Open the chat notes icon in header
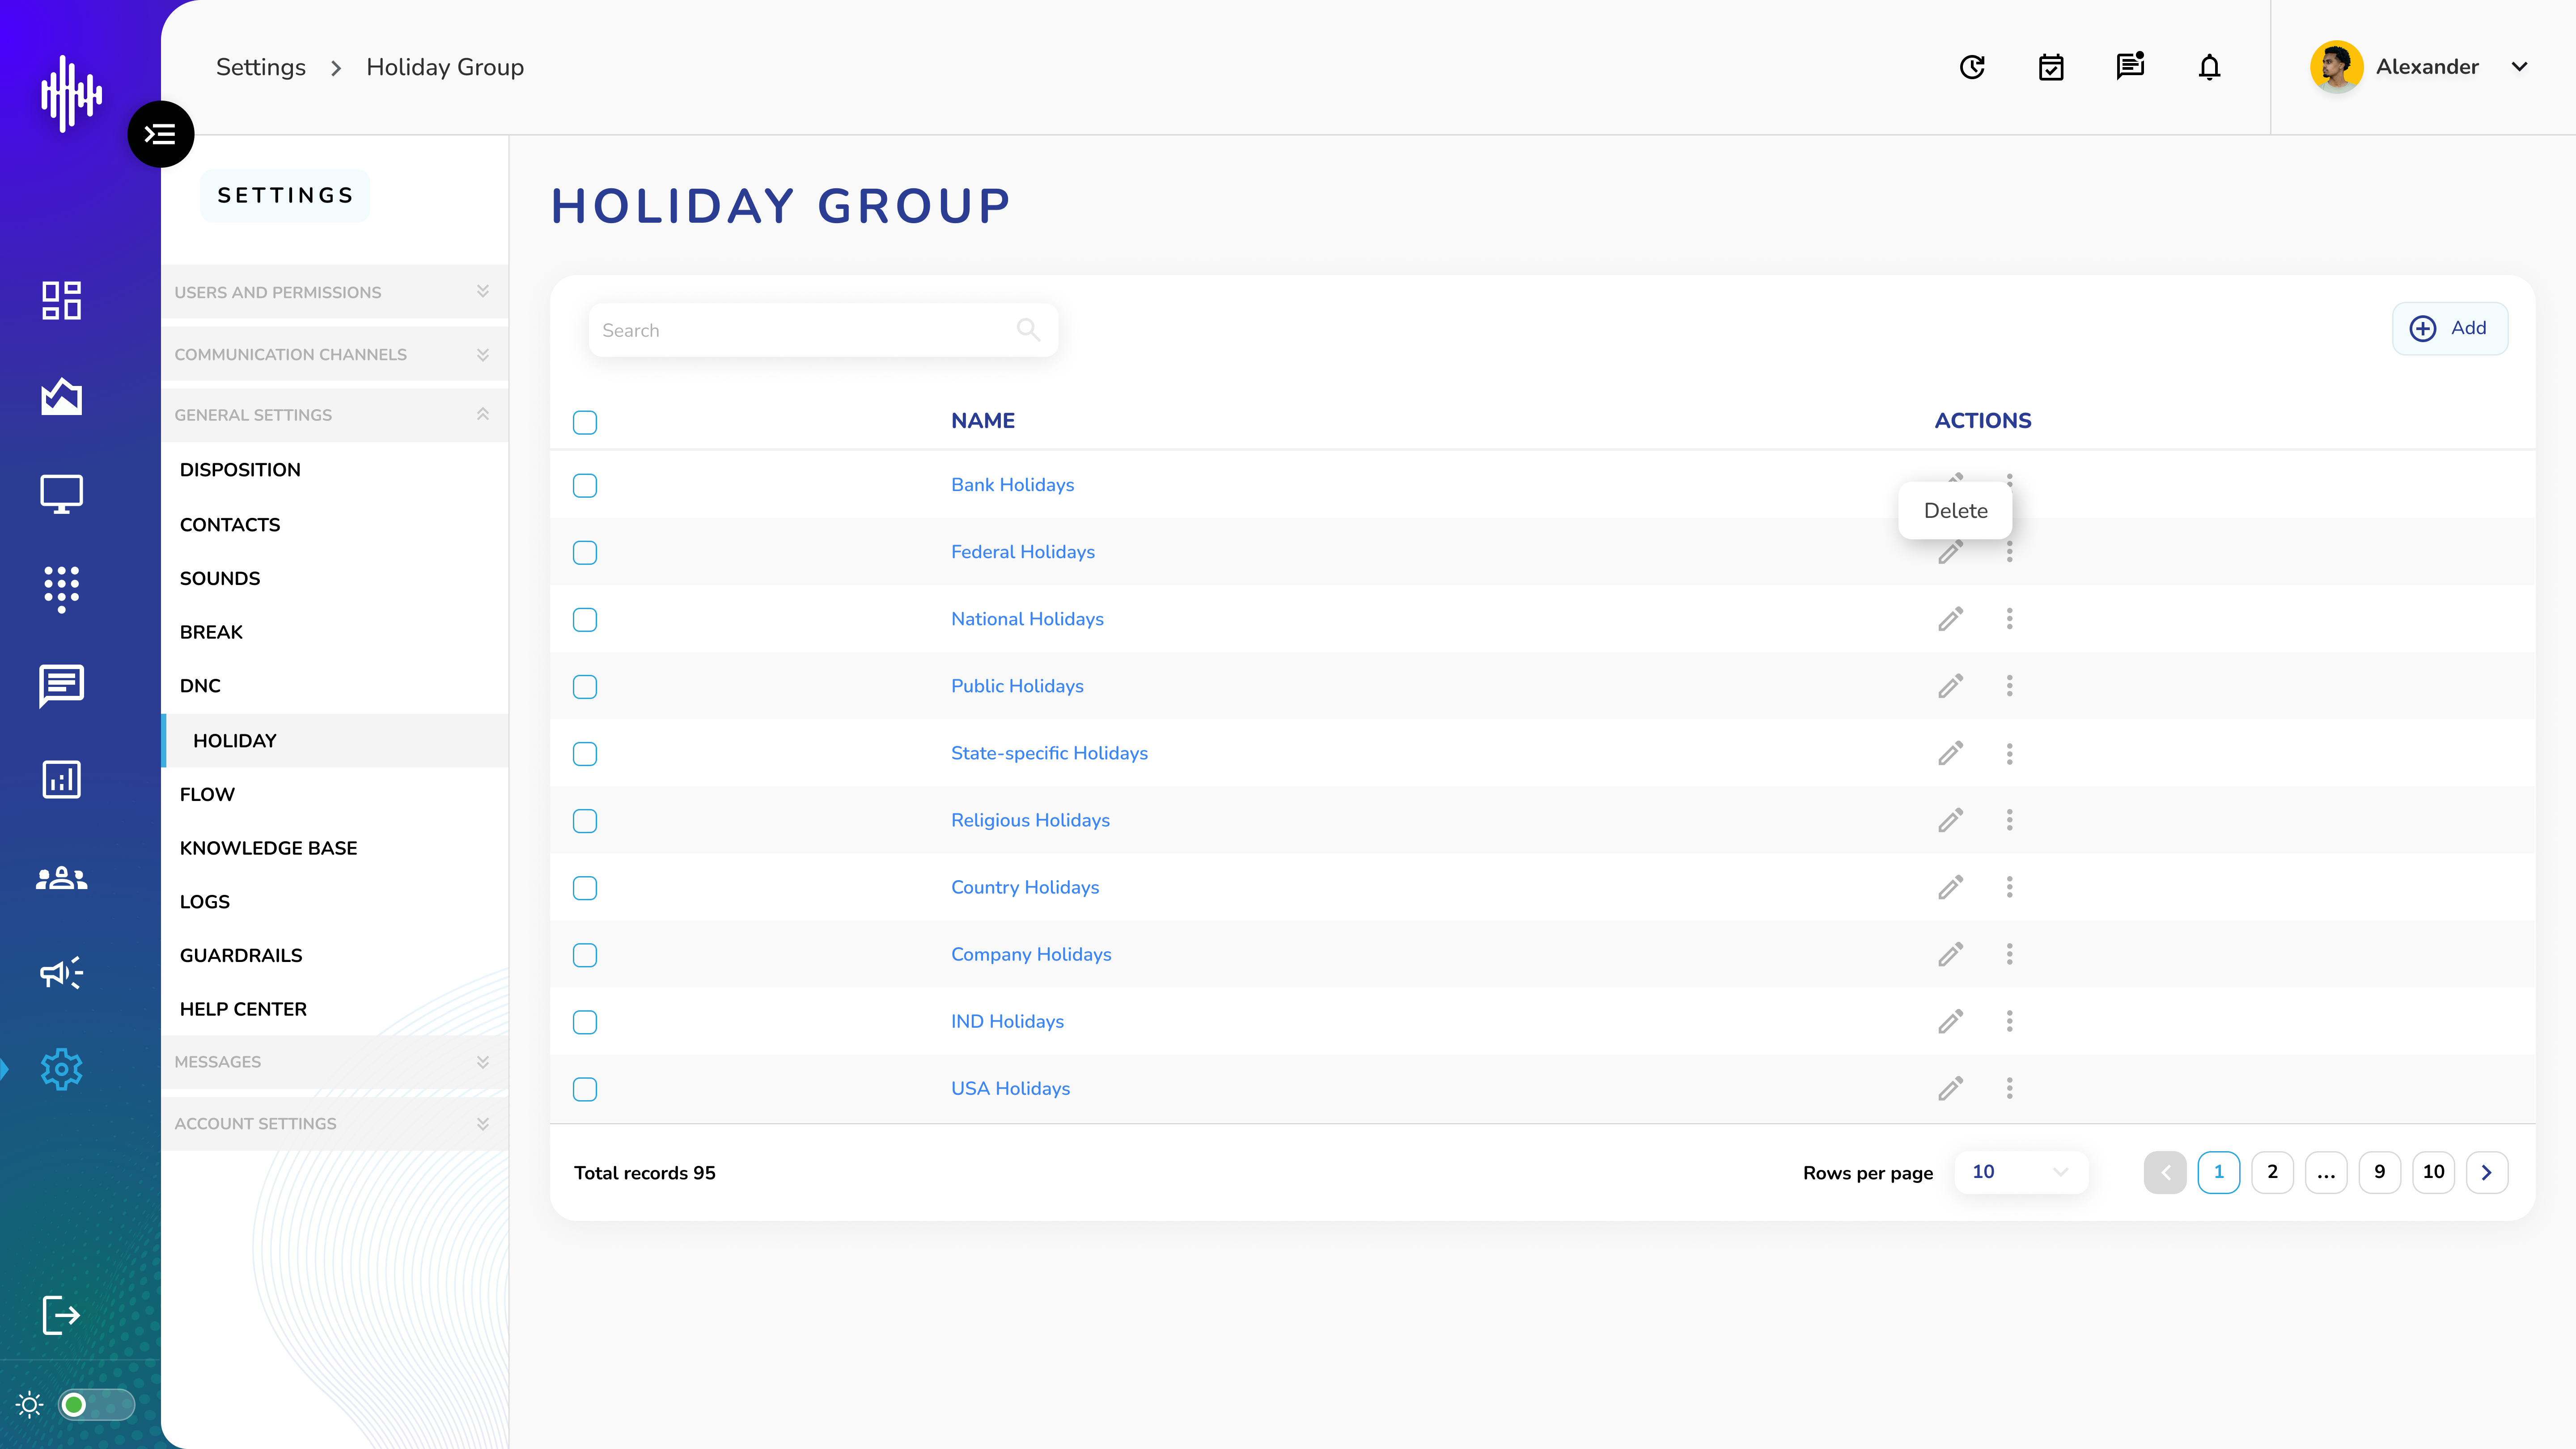The image size is (2576, 1449). tap(2130, 66)
